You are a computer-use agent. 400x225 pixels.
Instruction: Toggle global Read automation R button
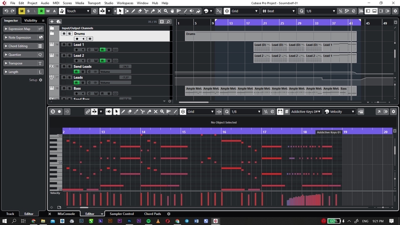coord(41,11)
